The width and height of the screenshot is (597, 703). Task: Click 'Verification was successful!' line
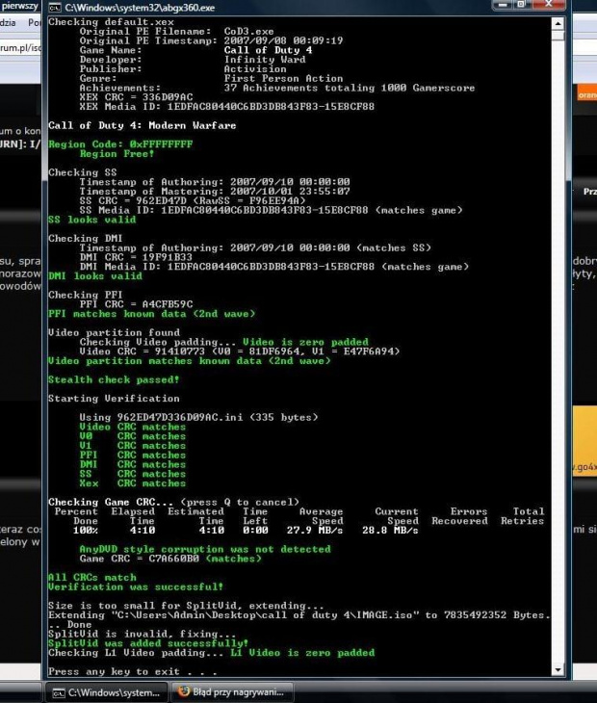(136, 586)
